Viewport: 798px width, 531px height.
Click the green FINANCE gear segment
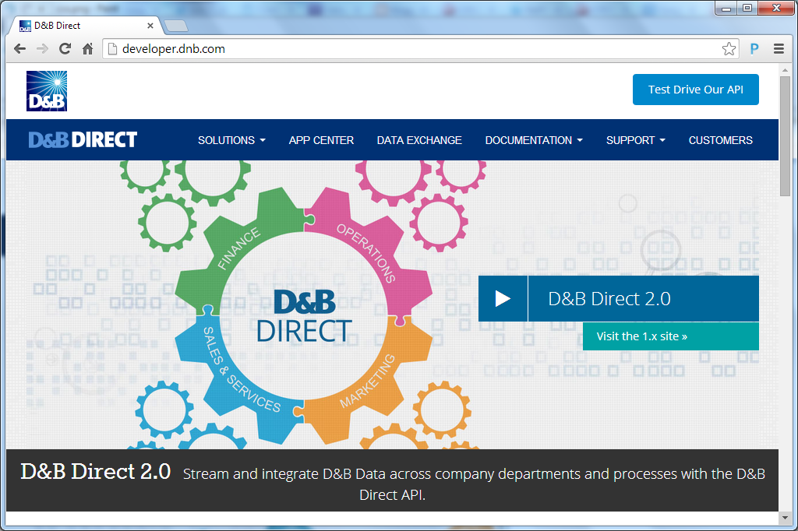tap(238, 248)
